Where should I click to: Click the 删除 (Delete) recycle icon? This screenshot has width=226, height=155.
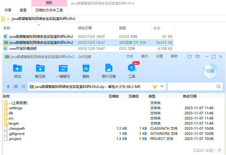tap(86, 68)
